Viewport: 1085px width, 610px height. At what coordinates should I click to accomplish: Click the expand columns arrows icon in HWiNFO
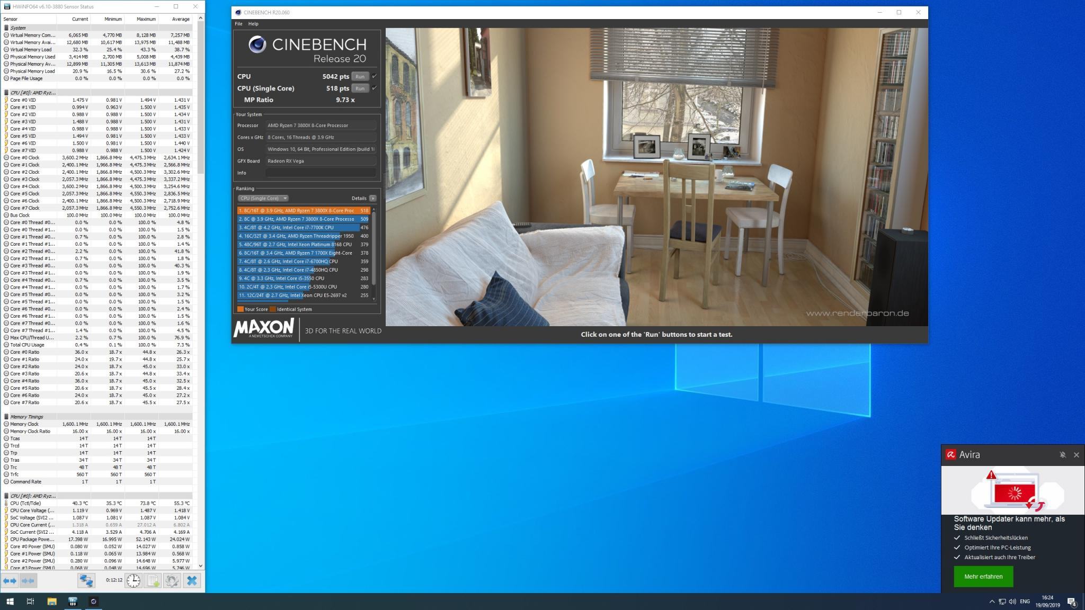click(x=10, y=580)
